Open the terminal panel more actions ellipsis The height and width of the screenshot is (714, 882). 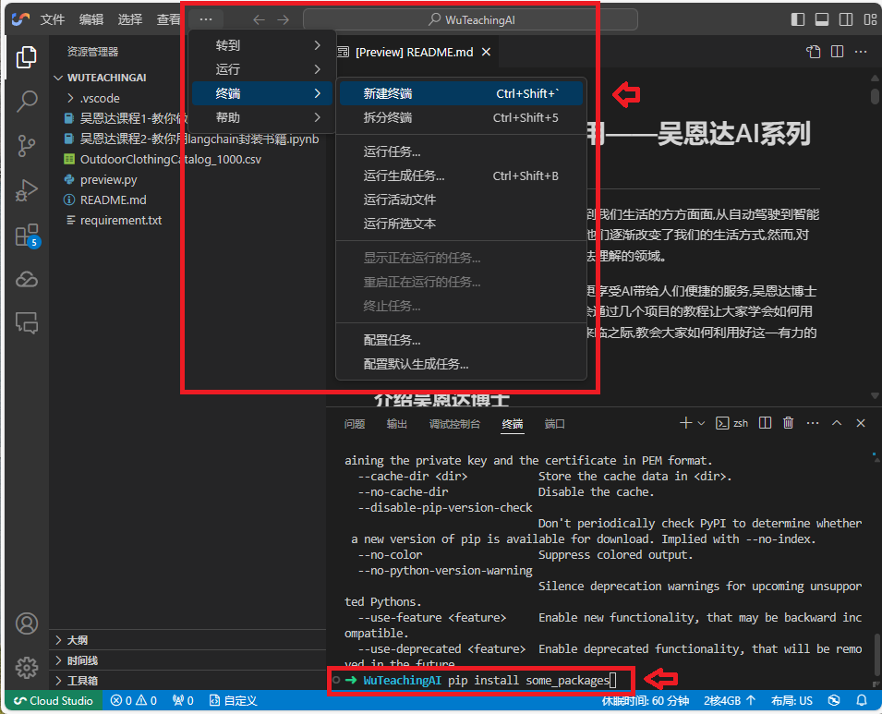tap(813, 423)
